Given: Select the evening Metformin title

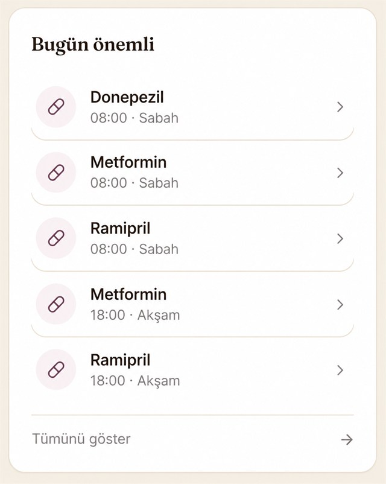Looking at the screenshot, I should [x=128, y=294].
